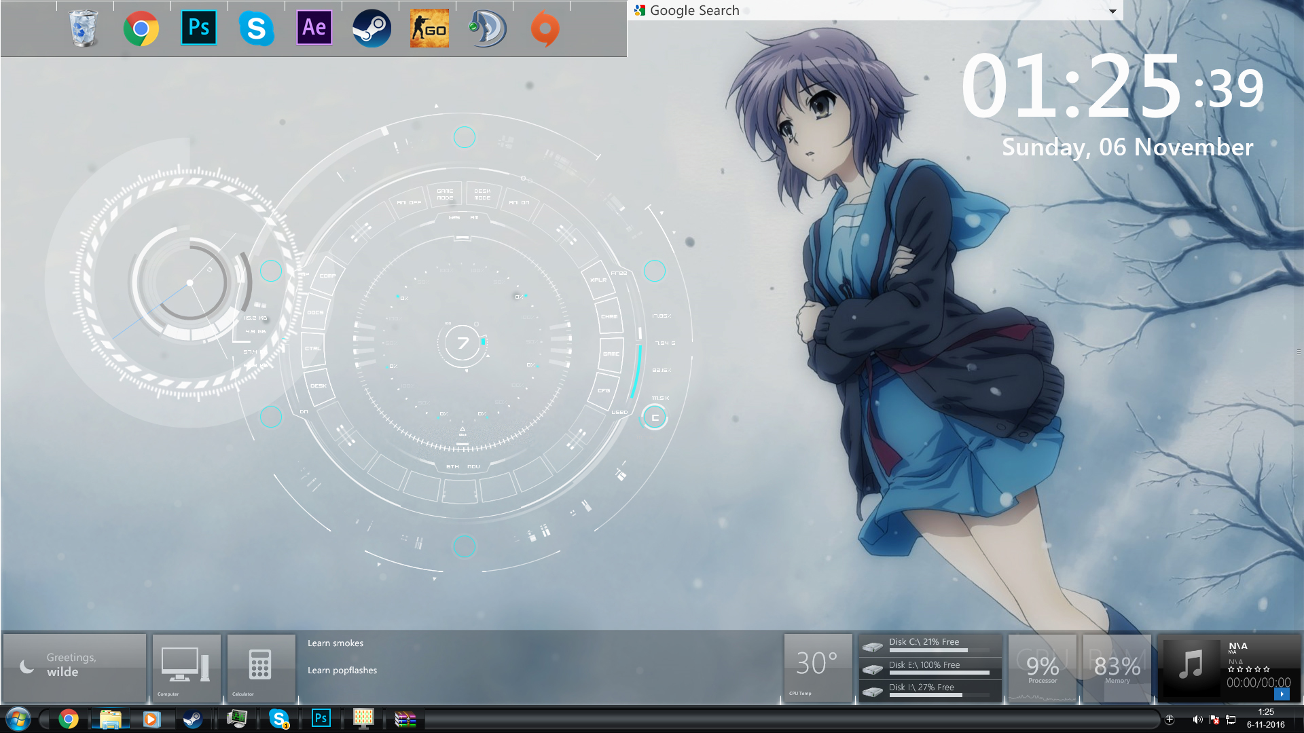The width and height of the screenshot is (1304, 733).
Task: Open the media player taskbar icon
Action: coord(151,719)
